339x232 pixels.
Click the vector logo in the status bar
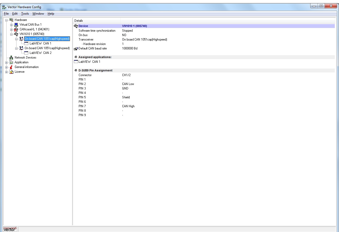(x=10, y=229)
